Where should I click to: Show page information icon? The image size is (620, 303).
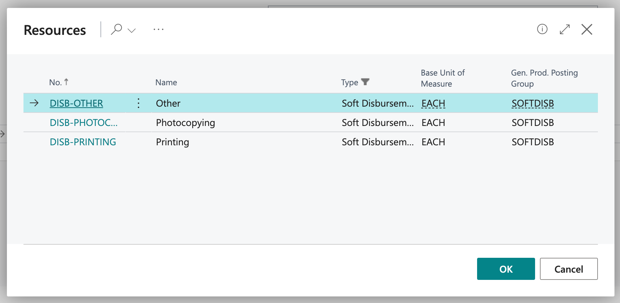click(x=542, y=29)
